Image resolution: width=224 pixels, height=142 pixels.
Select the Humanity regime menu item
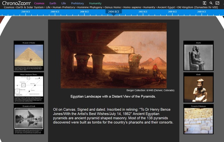[x=95, y=3]
